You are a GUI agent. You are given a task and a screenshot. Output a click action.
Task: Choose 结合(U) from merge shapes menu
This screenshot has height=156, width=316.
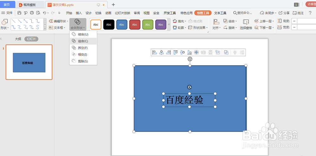tap(83, 34)
